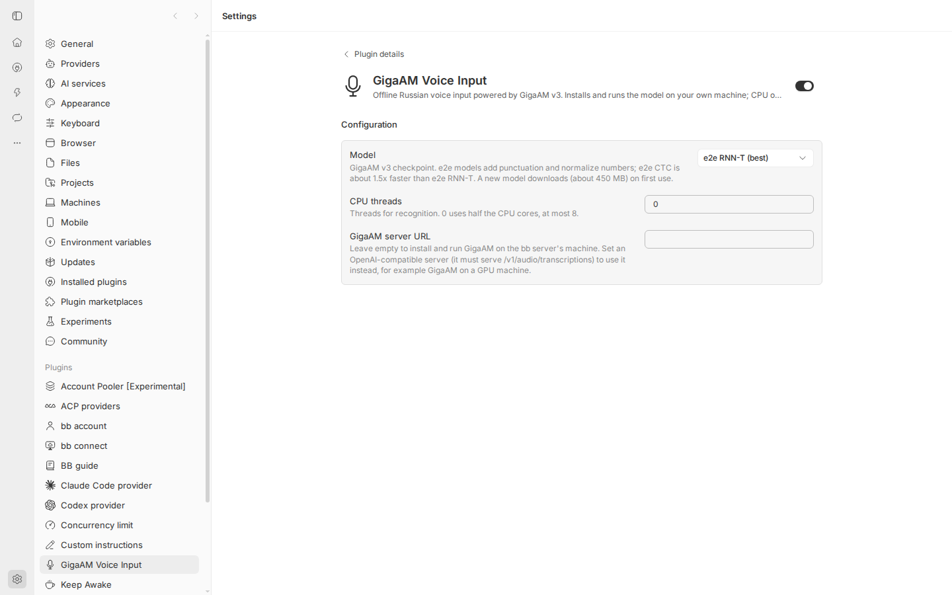Image resolution: width=952 pixels, height=595 pixels.
Task: Open Browser settings
Action: [119, 143]
